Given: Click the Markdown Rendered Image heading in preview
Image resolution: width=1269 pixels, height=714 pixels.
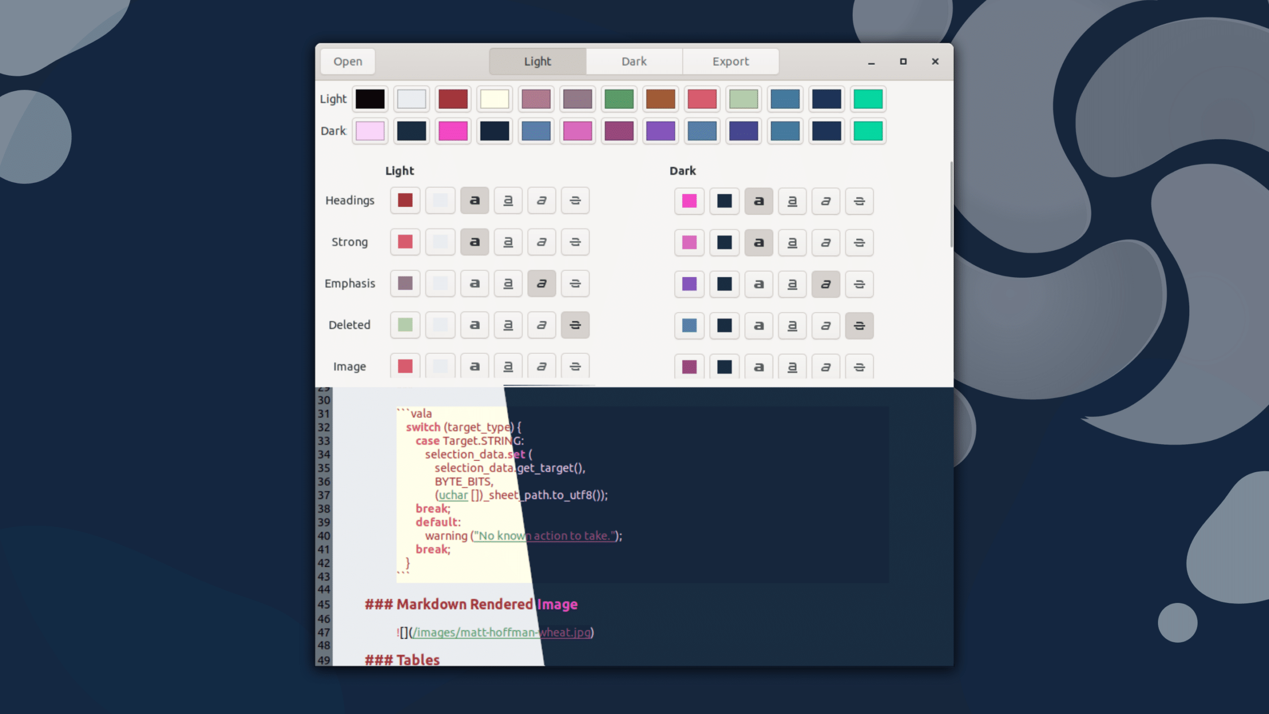Looking at the screenshot, I should [x=471, y=604].
